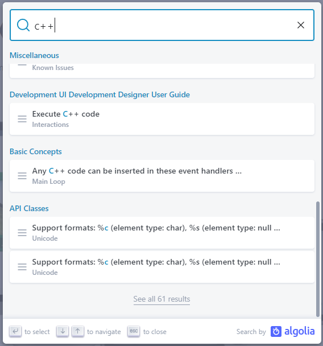The image size is (323, 346).
Task: Click See all 61 results link
Action: point(161,299)
